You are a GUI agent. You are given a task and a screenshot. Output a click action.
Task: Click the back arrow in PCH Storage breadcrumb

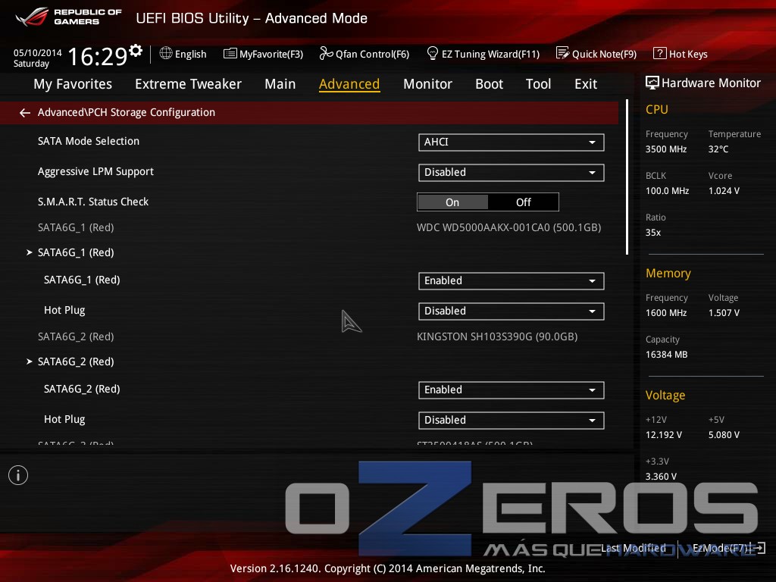pos(25,113)
